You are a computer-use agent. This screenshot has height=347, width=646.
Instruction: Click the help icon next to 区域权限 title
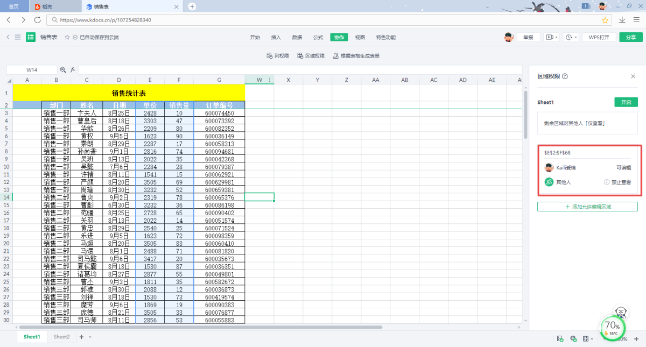pyautogui.click(x=565, y=76)
